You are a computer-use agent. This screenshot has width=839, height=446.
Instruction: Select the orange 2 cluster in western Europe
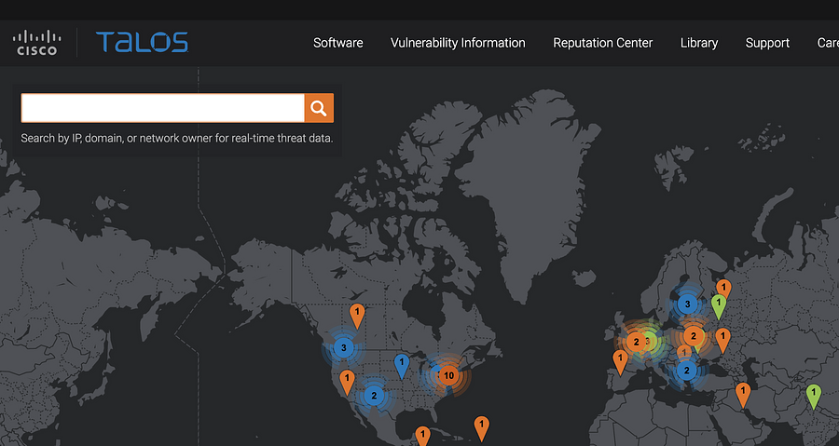(x=636, y=342)
